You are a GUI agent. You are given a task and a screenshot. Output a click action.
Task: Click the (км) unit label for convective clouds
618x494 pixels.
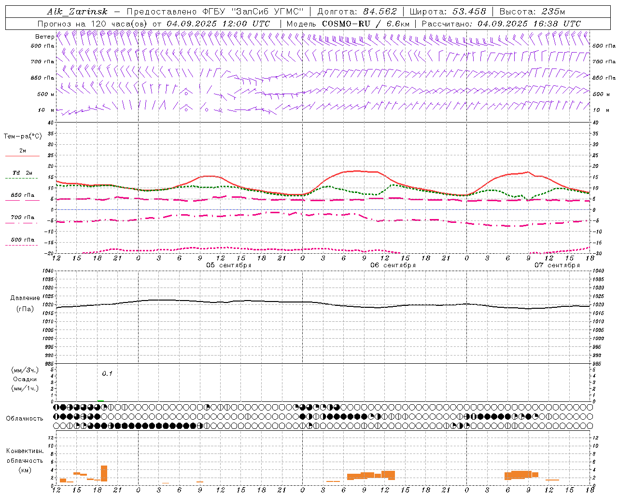(x=25, y=470)
